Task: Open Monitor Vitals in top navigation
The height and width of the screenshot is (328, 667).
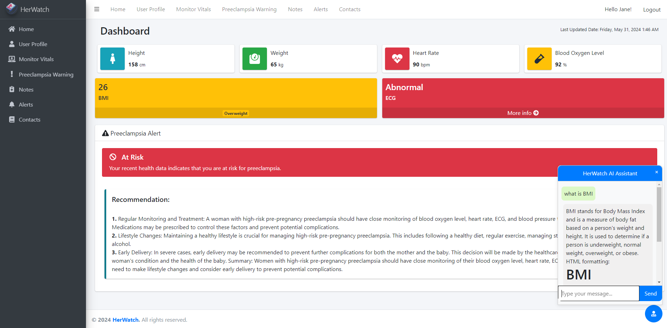Action: pos(193,9)
